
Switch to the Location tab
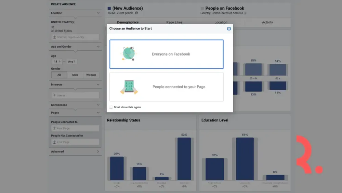pos(221,22)
